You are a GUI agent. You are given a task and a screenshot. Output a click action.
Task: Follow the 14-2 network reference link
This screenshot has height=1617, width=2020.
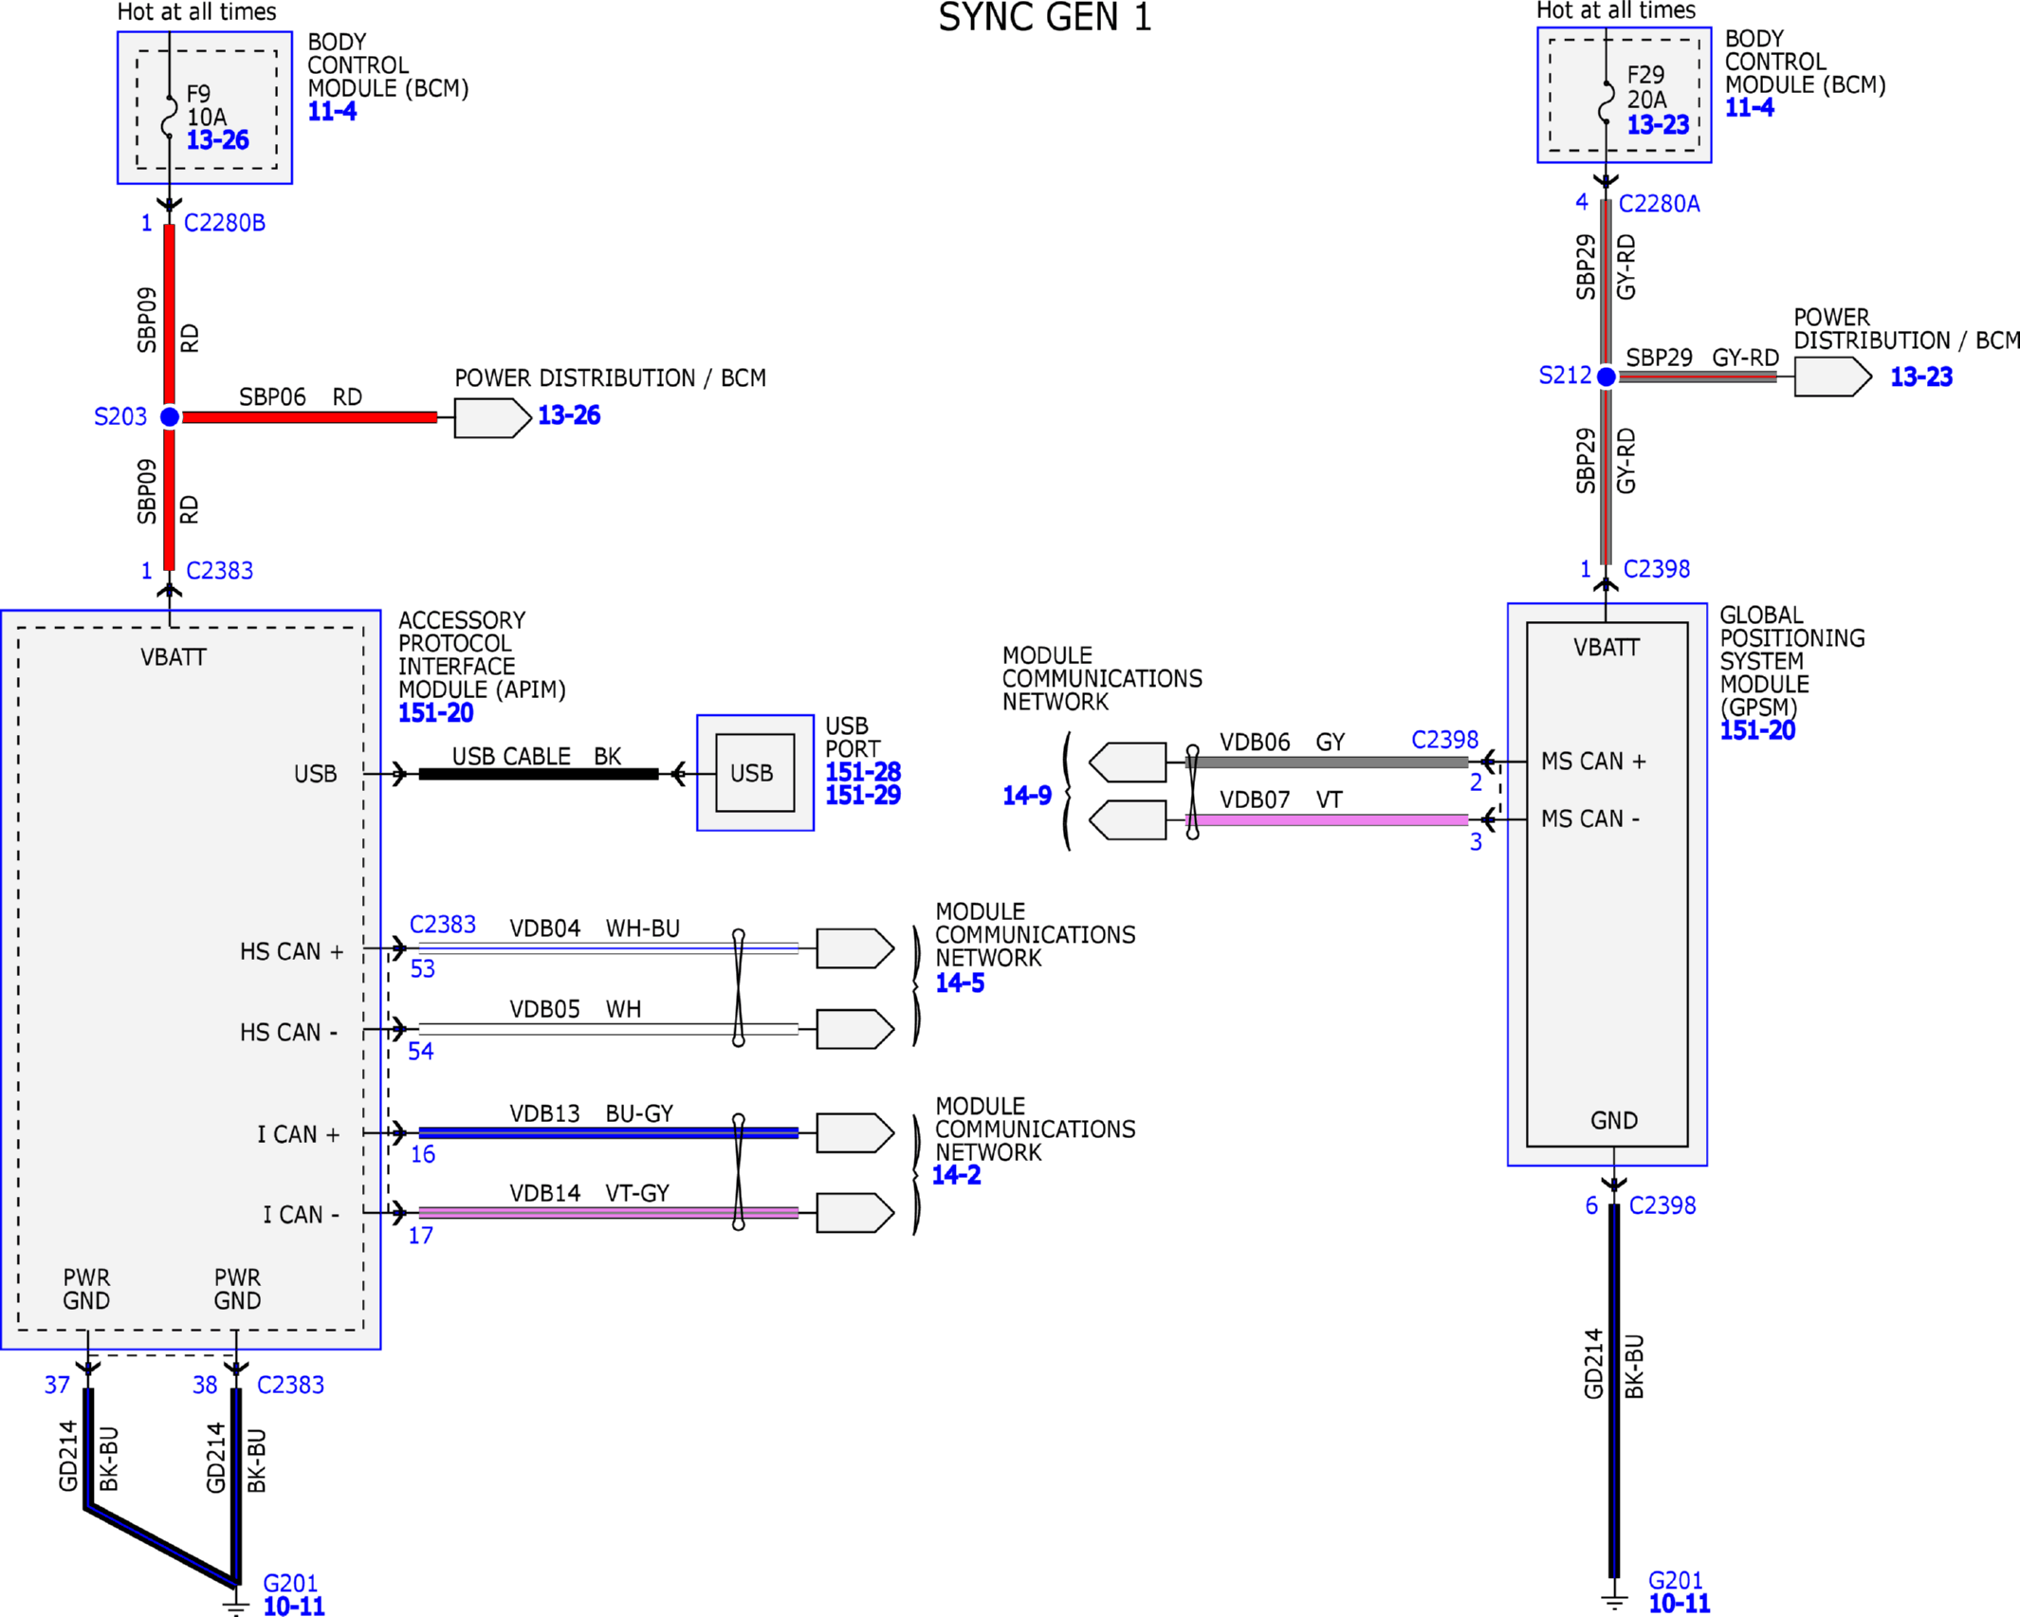tap(956, 1175)
